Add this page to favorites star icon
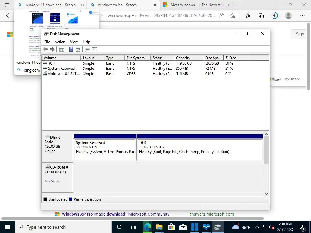Viewport: 311px width, 233px height. point(232,15)
